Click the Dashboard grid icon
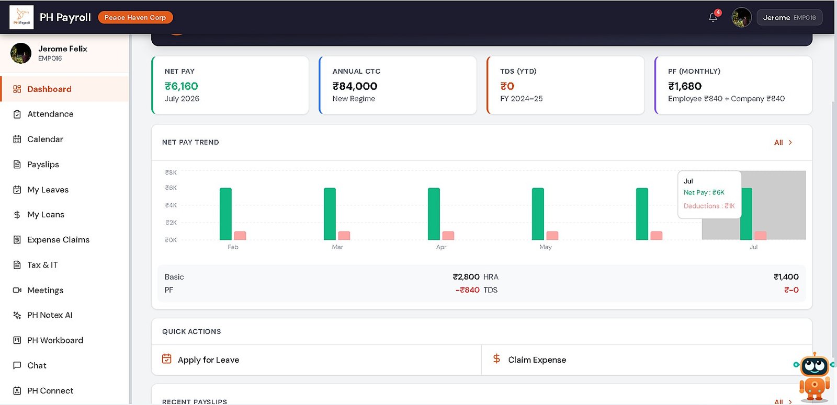Viewport: 837px width, 405px height. coord(17,89)
